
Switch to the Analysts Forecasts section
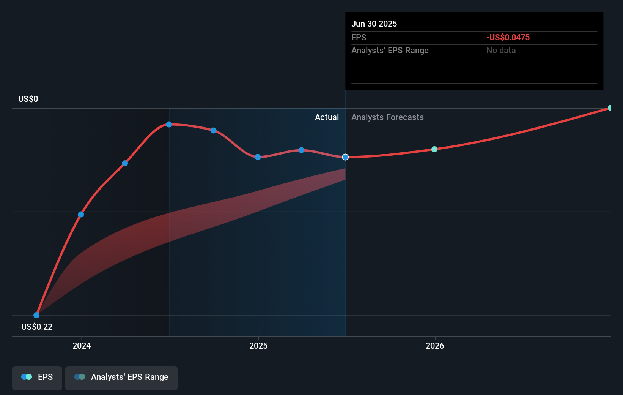pyautogui.click(x=387, y=117)
